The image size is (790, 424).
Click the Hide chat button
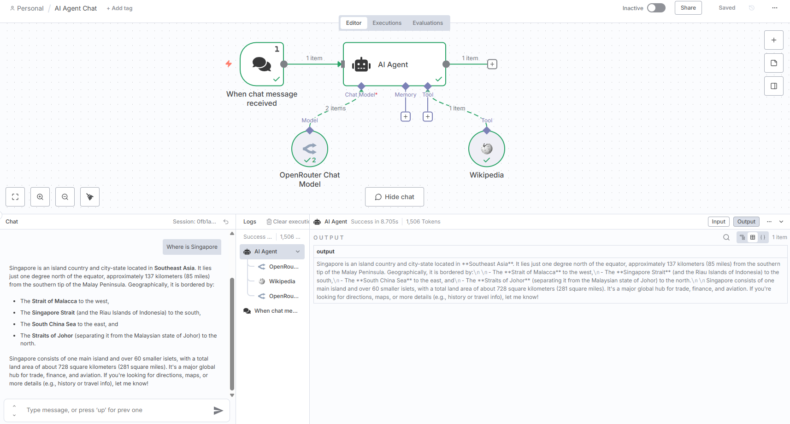[395, 197]
